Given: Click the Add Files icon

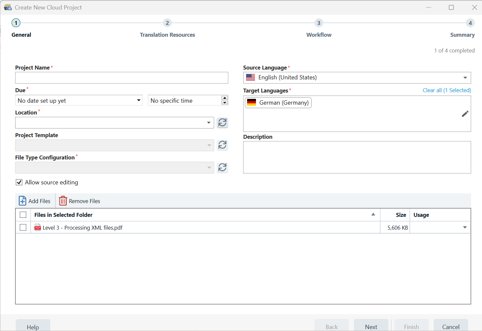Looking at the screenshot, I should (22, 201).
